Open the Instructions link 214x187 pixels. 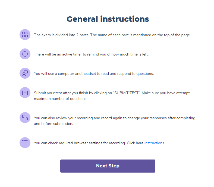tap(154, 143)
